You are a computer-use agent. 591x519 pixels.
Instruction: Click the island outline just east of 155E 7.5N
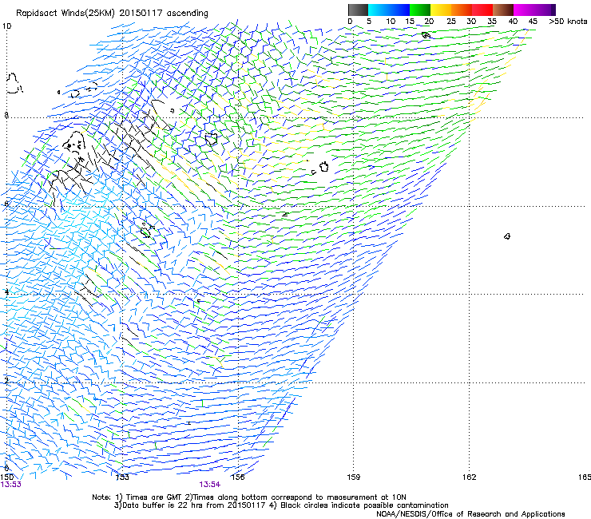[212, 139]
